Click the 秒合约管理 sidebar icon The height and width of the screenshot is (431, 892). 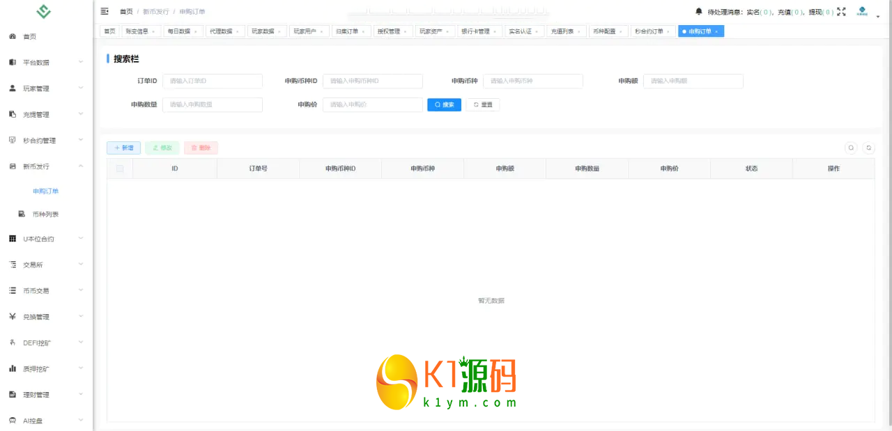coord(13,140)
